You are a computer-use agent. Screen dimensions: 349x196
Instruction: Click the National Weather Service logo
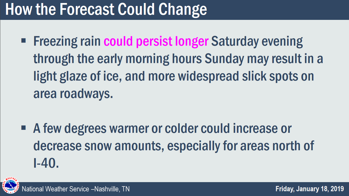tap(11, 186)
